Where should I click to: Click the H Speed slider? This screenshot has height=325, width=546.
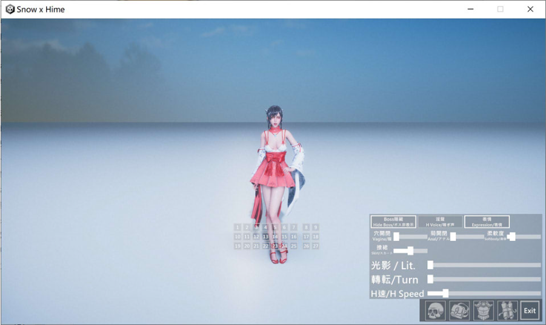pyautogui.click(x=484, y=294)
